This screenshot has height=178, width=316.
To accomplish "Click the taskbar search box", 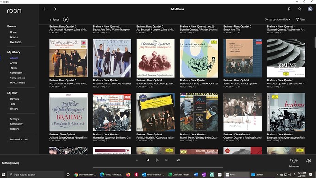I will tap(36, 175).
